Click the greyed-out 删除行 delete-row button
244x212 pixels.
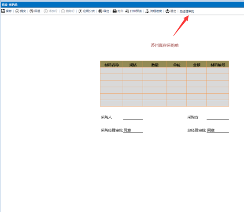68,11
